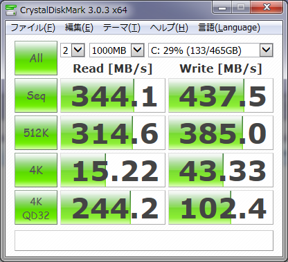
Task: Start the 4K random test
Action: 36,170
